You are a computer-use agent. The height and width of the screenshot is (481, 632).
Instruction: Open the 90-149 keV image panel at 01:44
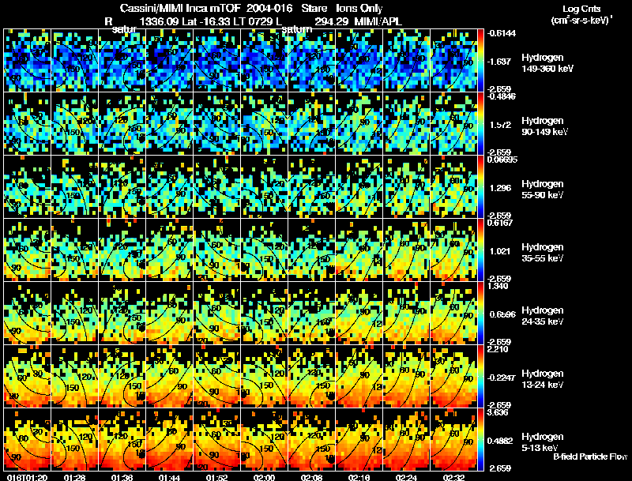[169, 124]
